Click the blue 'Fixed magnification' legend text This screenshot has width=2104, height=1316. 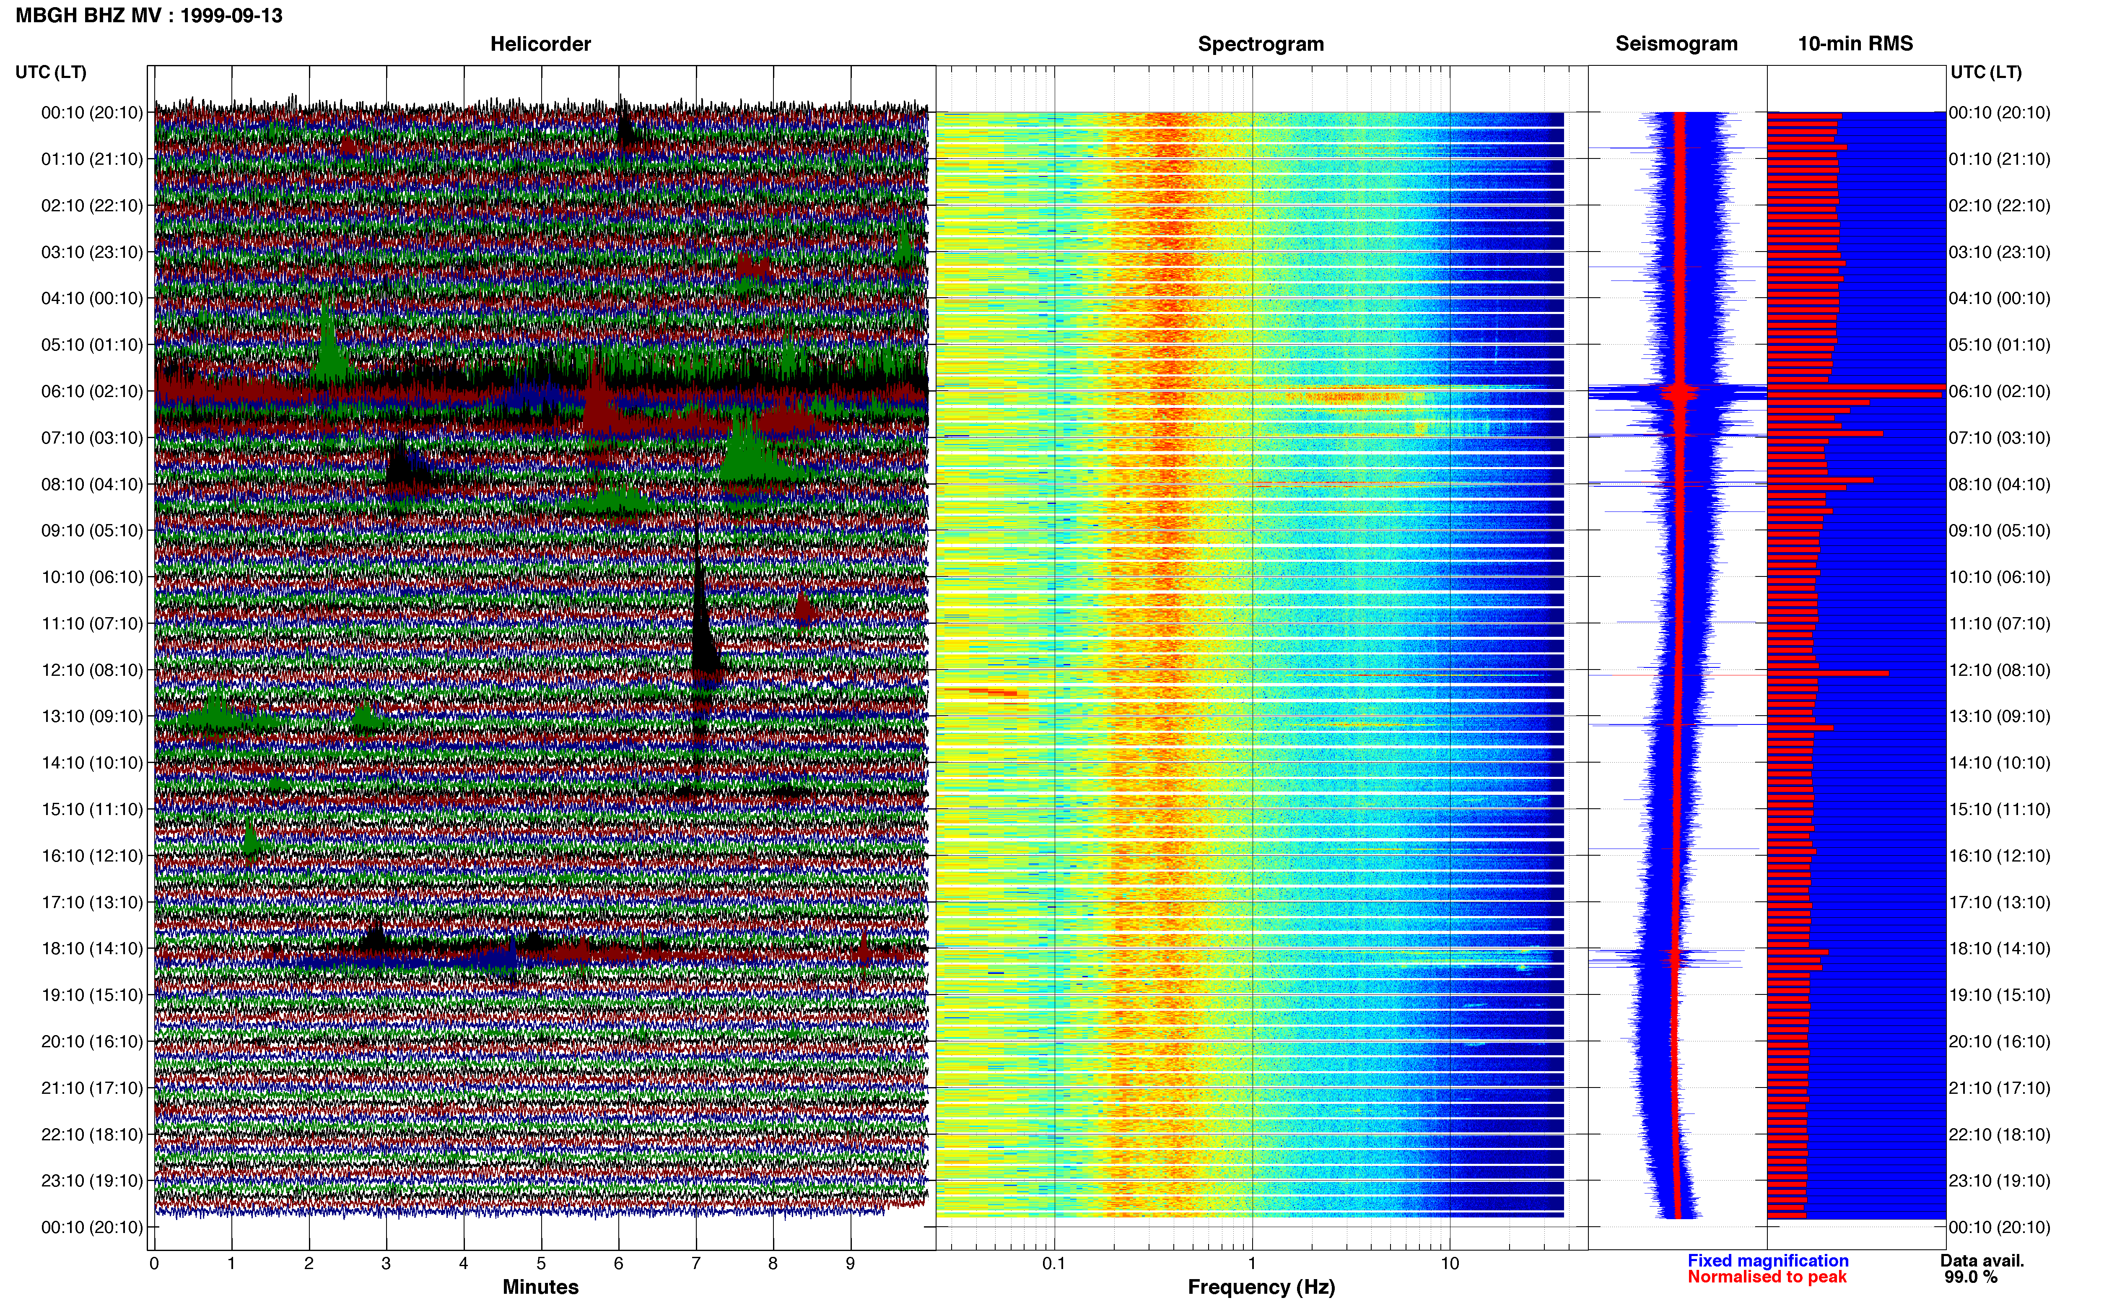tap(1767, 1260)
